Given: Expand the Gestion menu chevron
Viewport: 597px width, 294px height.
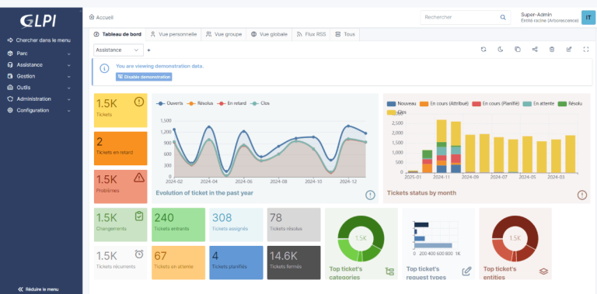Looking at the screenshot, I should click(69, 77).
